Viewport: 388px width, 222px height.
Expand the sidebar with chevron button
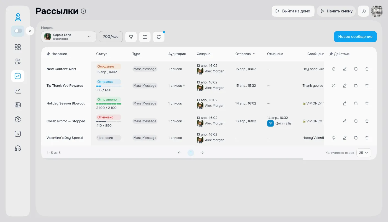(30, 31)
